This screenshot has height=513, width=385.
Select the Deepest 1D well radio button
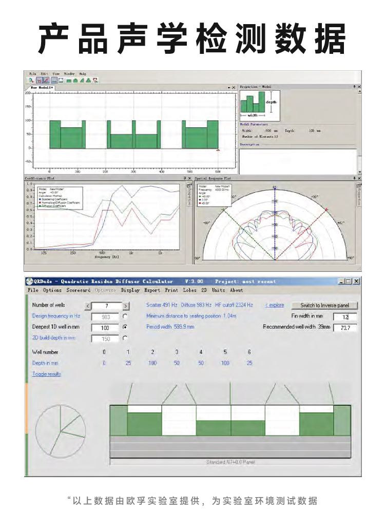(125, 327)
